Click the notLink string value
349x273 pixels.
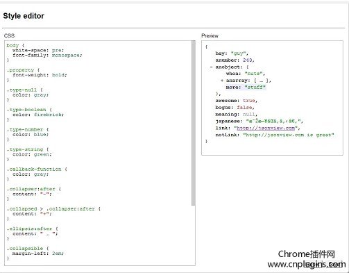[x=289, y=135]
